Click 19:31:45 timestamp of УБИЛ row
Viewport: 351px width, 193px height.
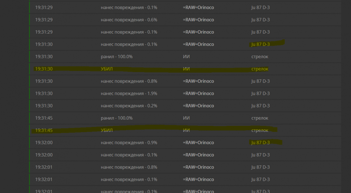coord(44,130)
